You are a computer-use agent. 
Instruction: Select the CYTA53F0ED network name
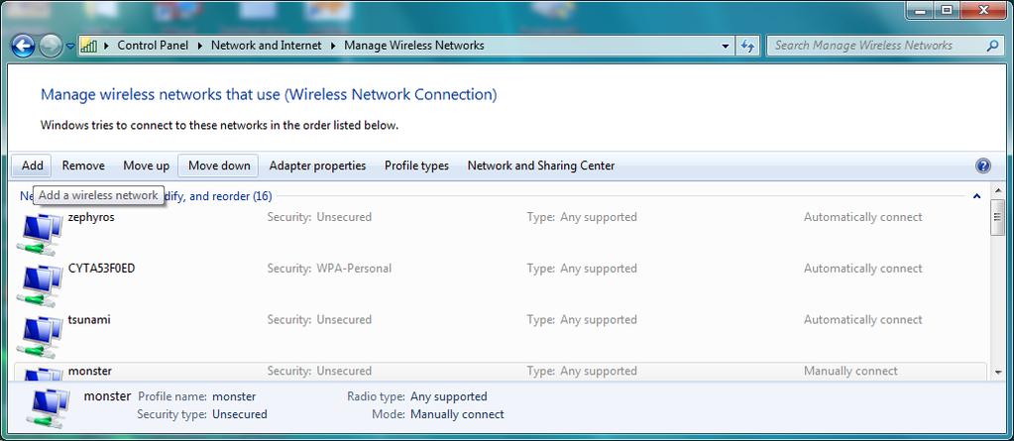click(101, 269)
